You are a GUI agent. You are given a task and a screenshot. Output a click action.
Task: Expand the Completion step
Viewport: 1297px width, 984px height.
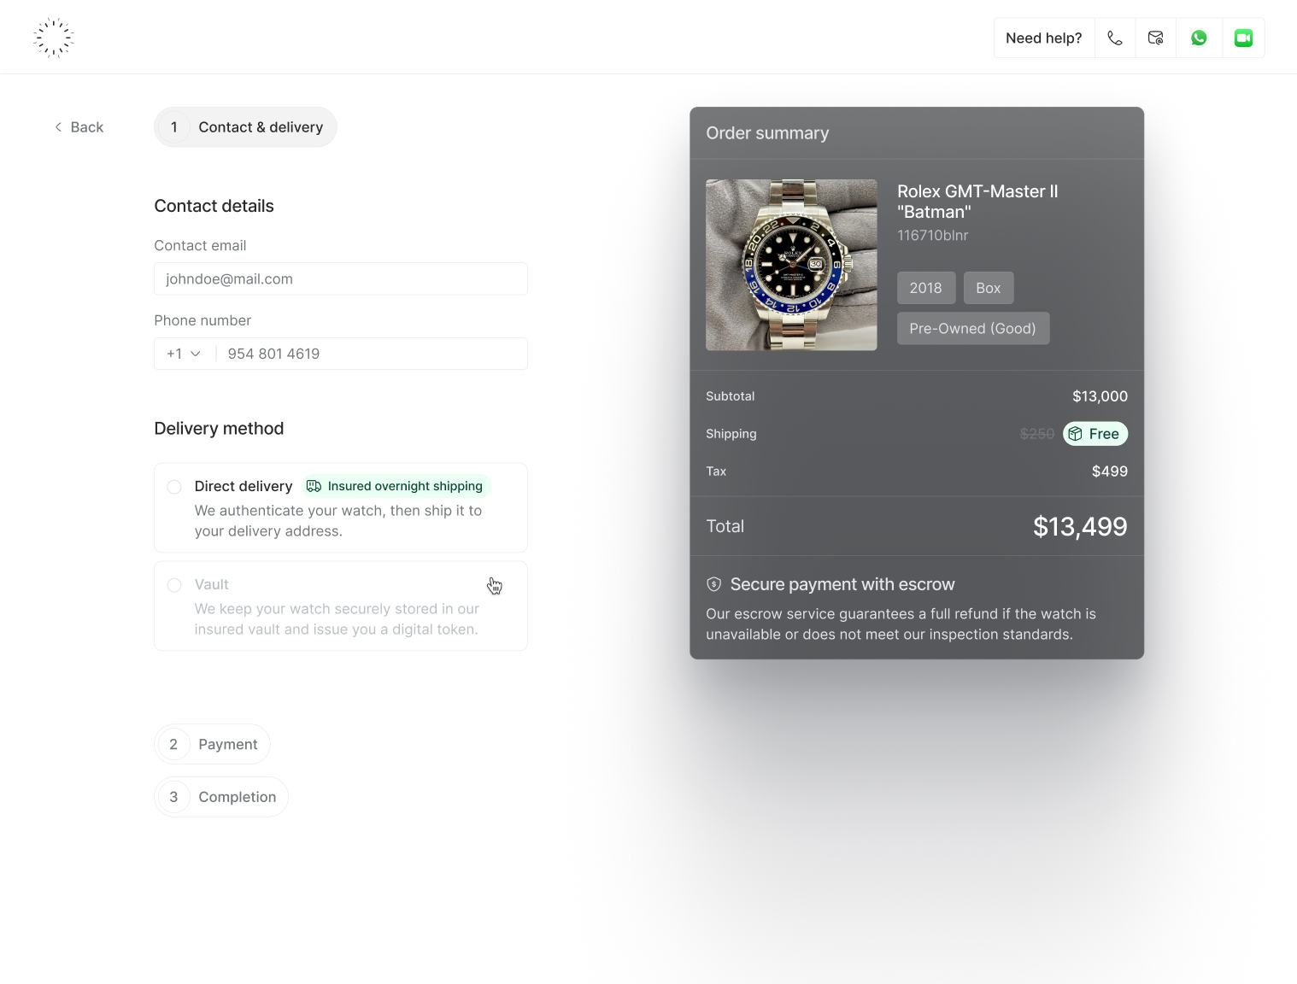click(x=221, y=797)
